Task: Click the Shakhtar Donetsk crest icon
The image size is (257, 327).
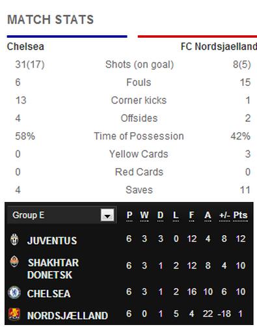Action: pos(14,261)
